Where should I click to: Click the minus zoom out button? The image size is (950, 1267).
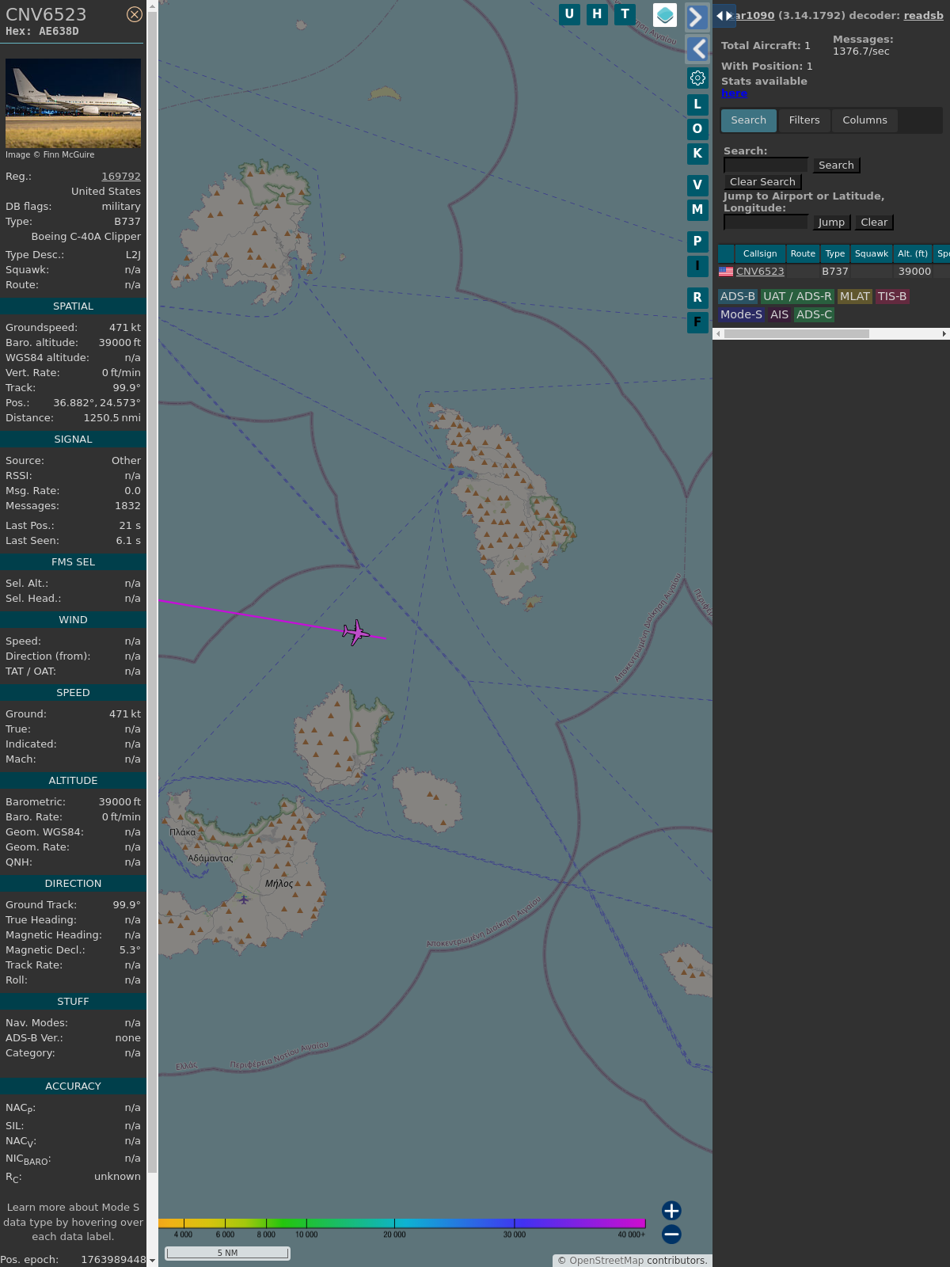[x=671, y=1235]
